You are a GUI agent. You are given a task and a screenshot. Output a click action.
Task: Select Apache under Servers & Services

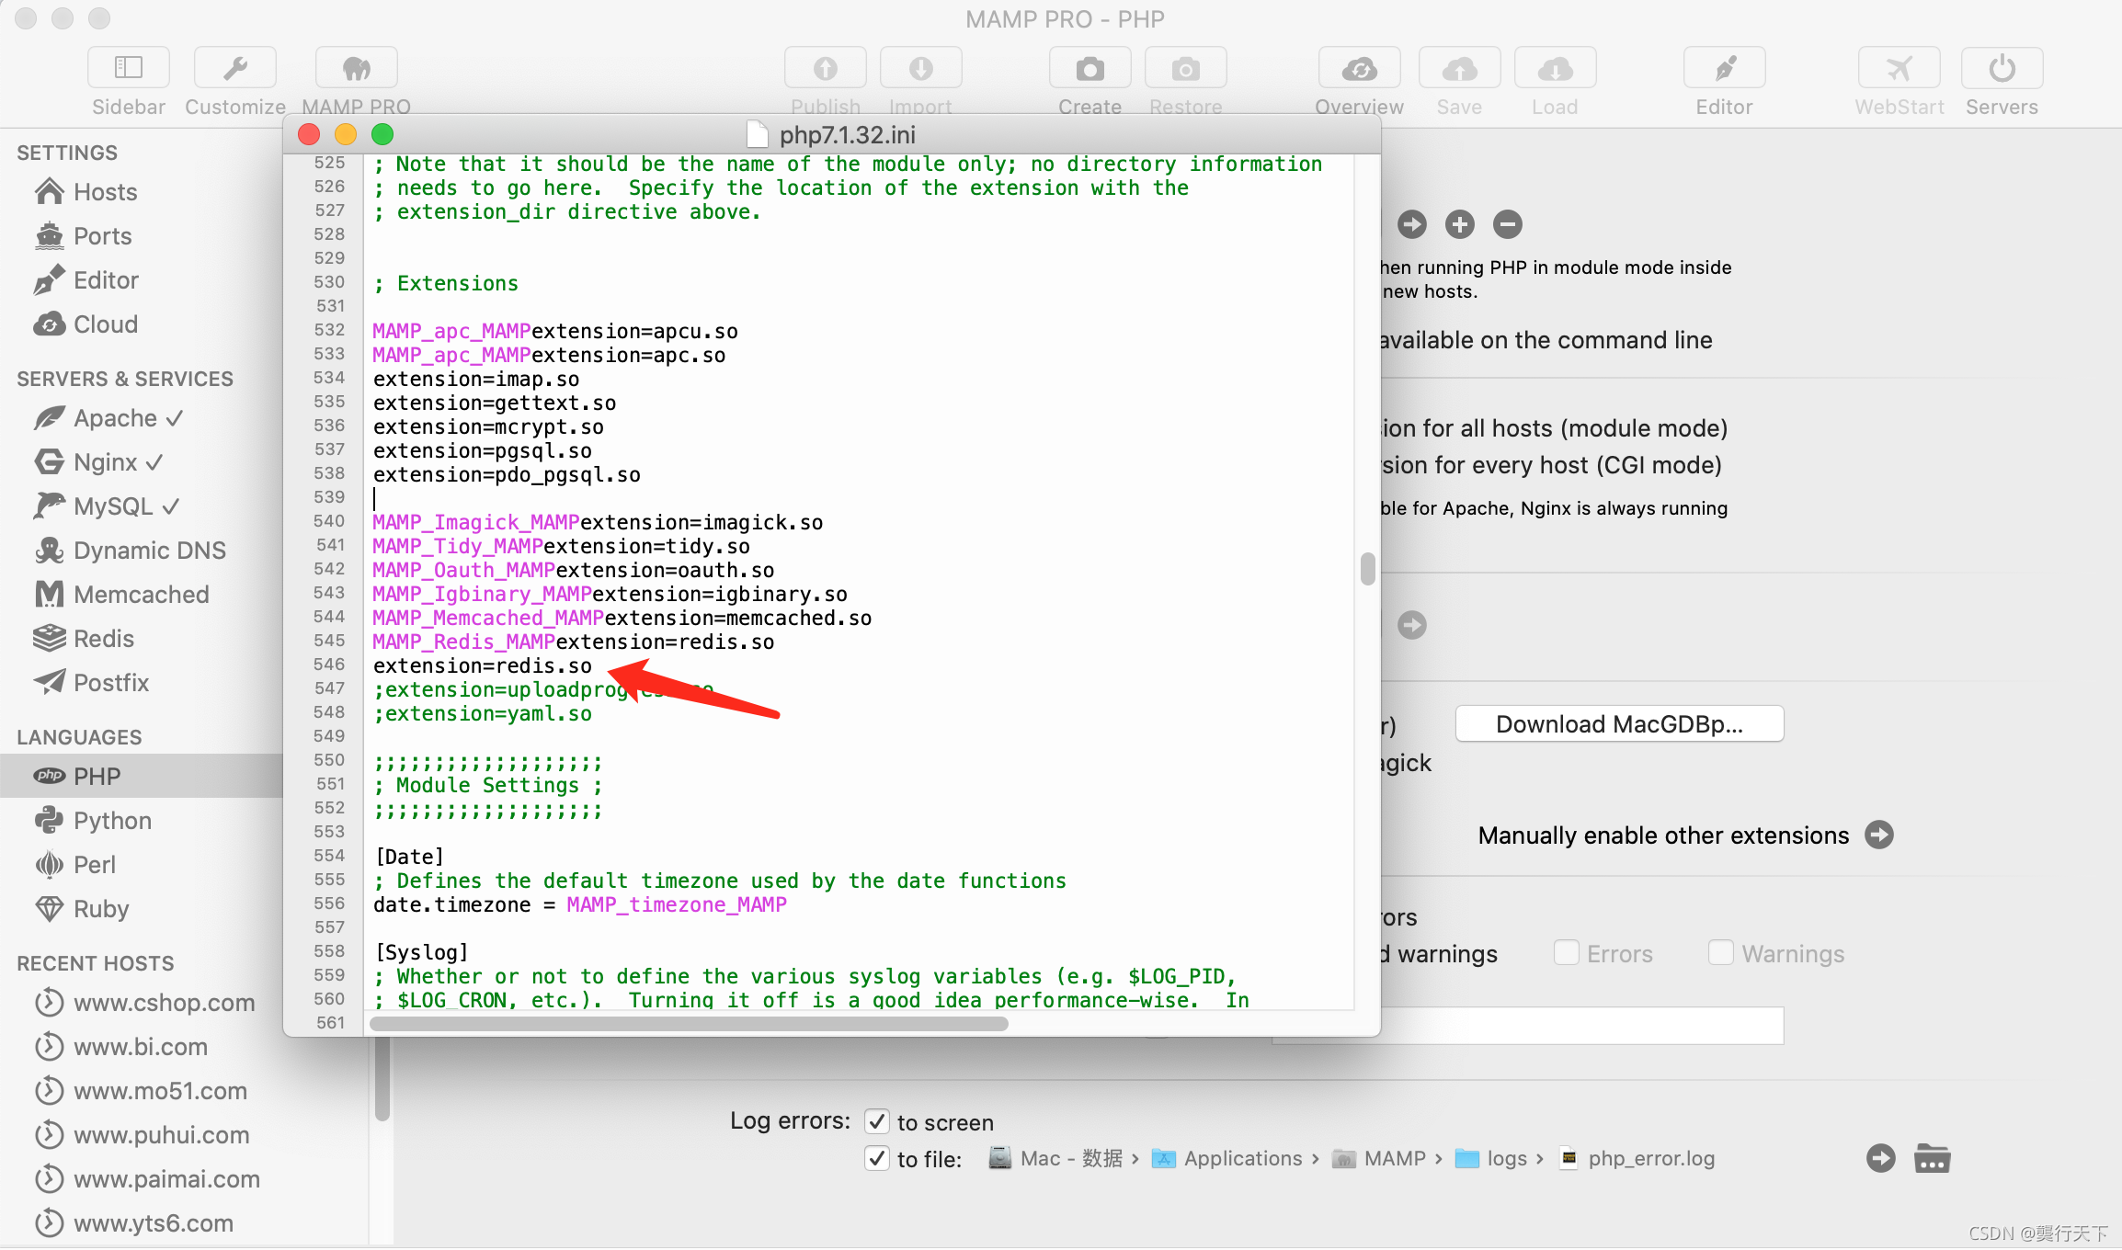click(x=112, y=418)
